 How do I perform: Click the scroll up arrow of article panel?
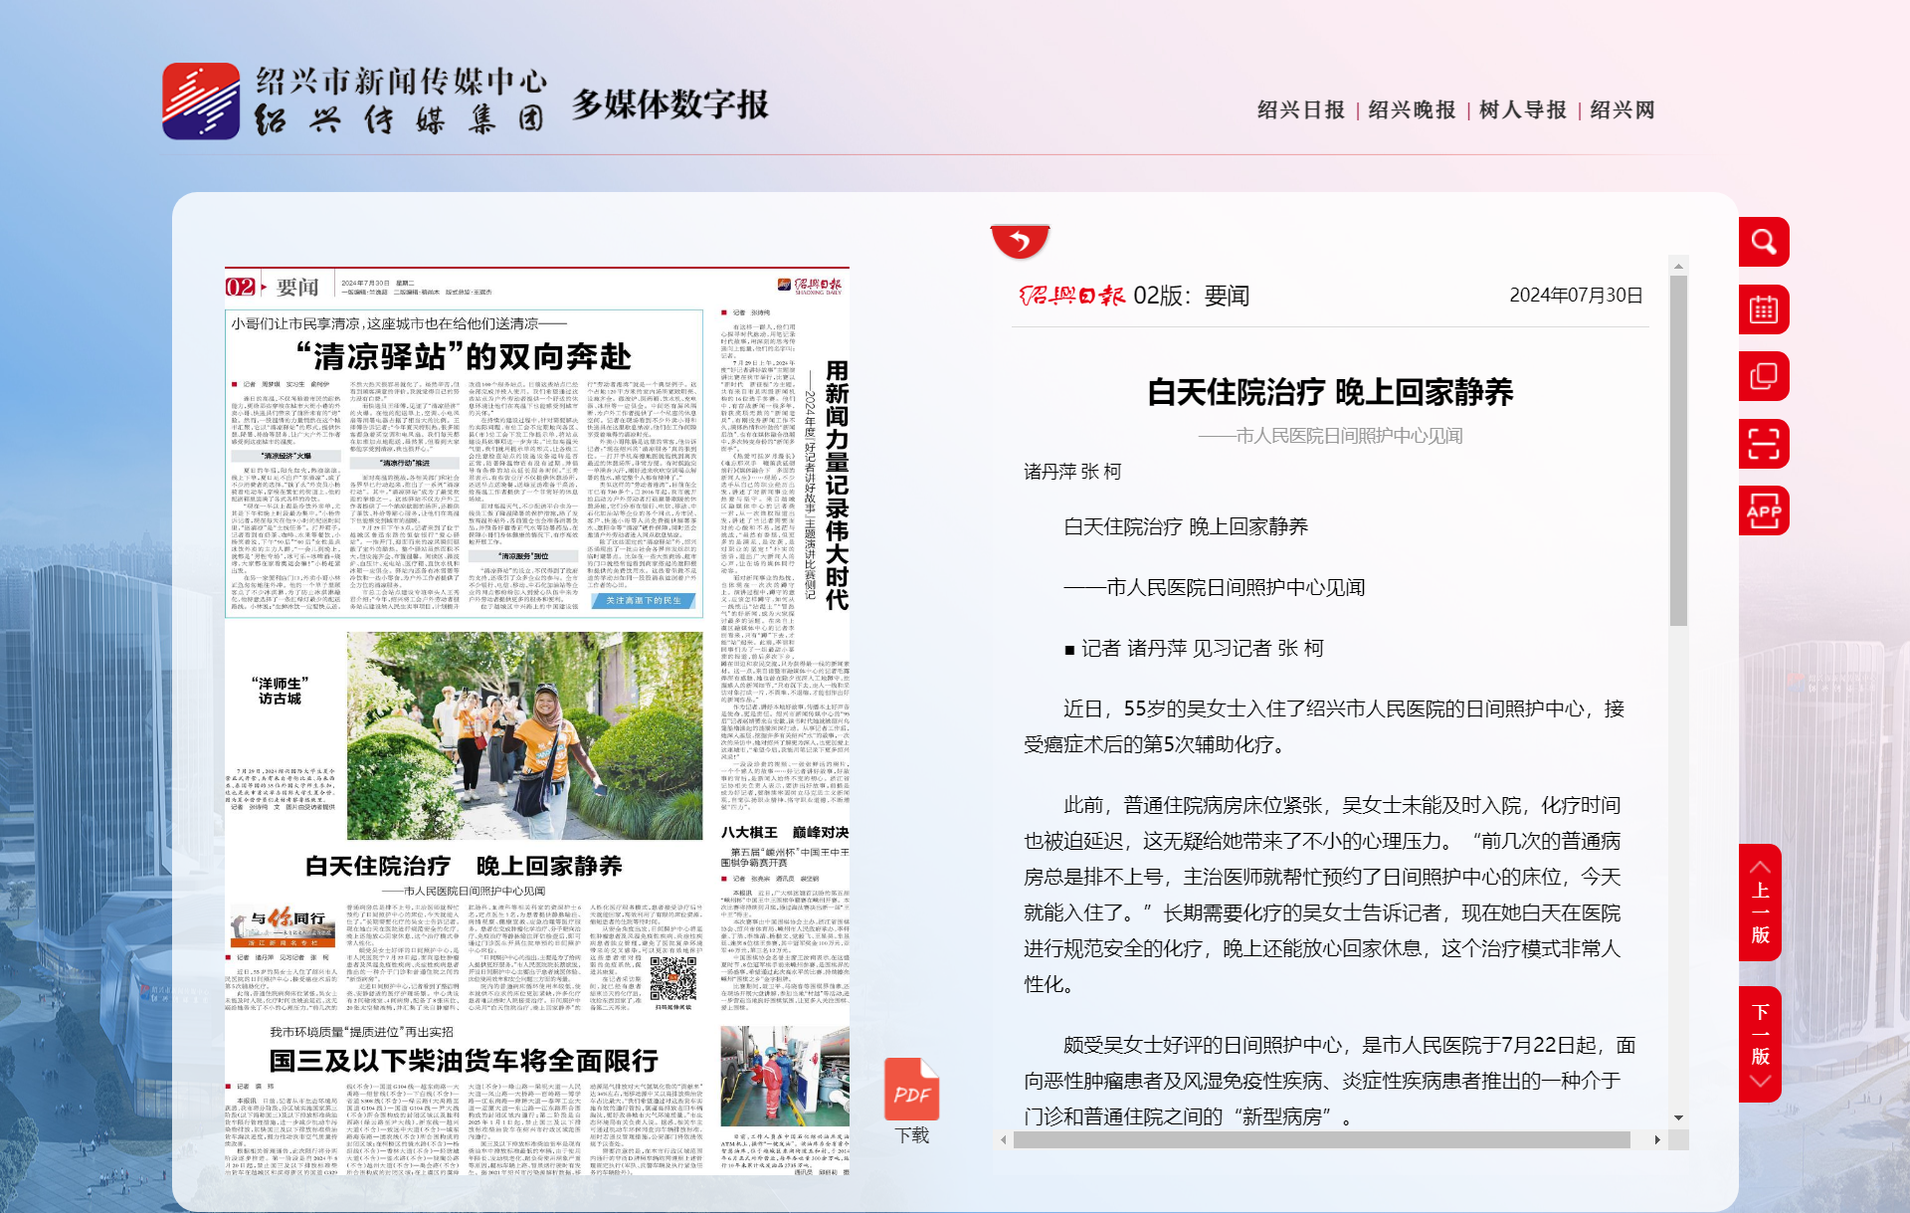click(1678, 266)
